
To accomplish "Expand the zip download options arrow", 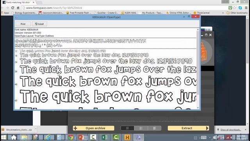I will pos(36,129).
